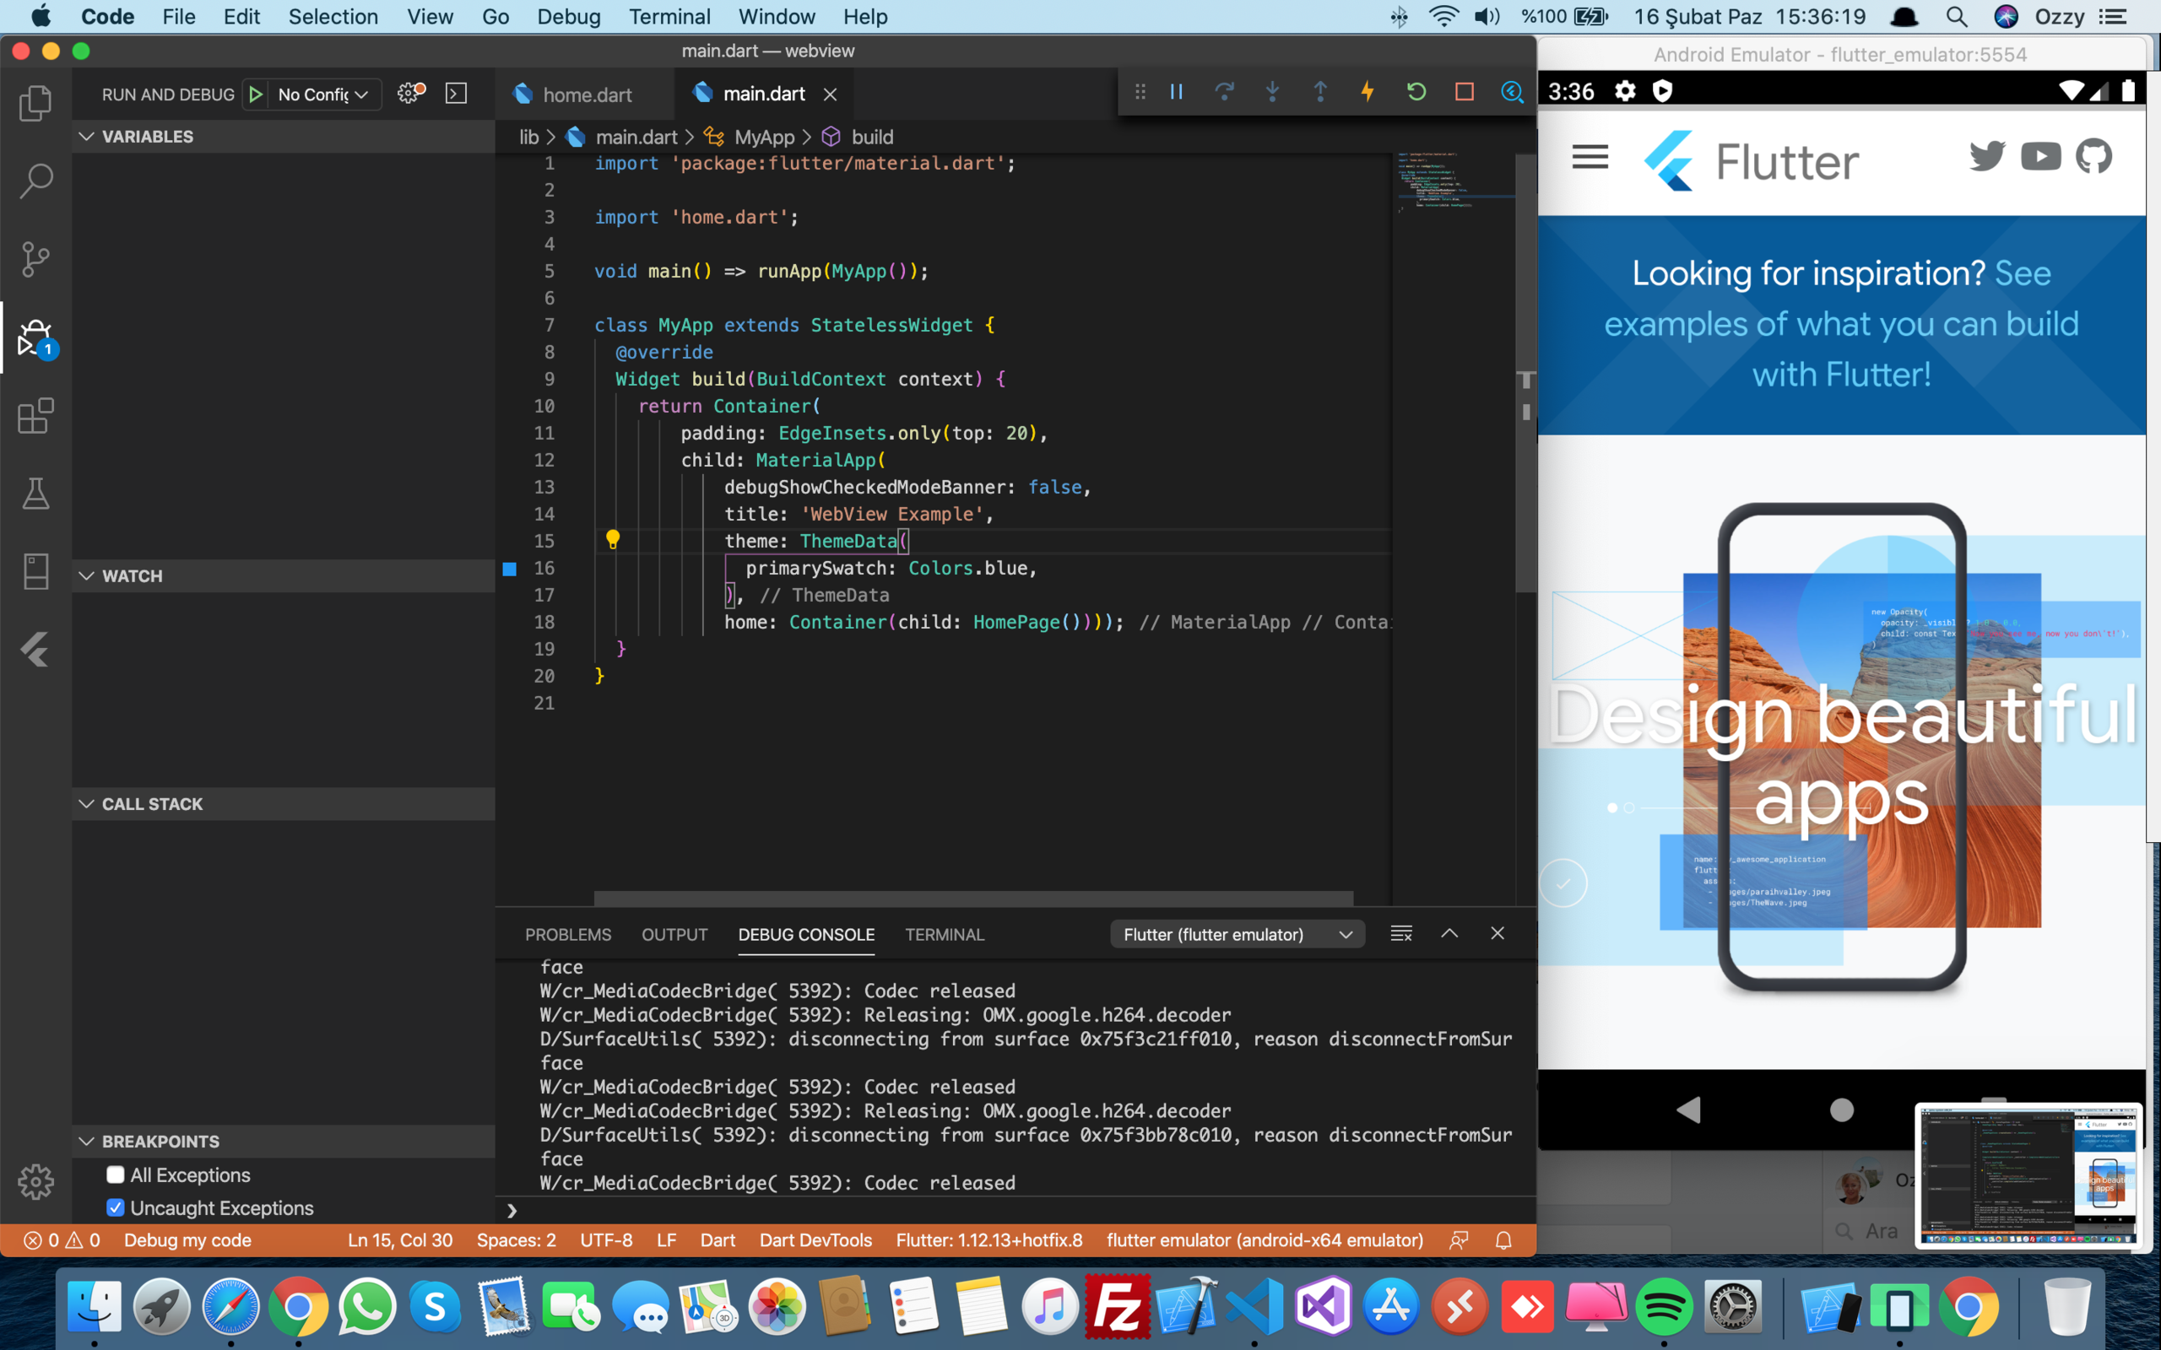Click Step Into in debug toolbar
The width and height of the screenshot is (2161, 1350).
coord(1272,92)
